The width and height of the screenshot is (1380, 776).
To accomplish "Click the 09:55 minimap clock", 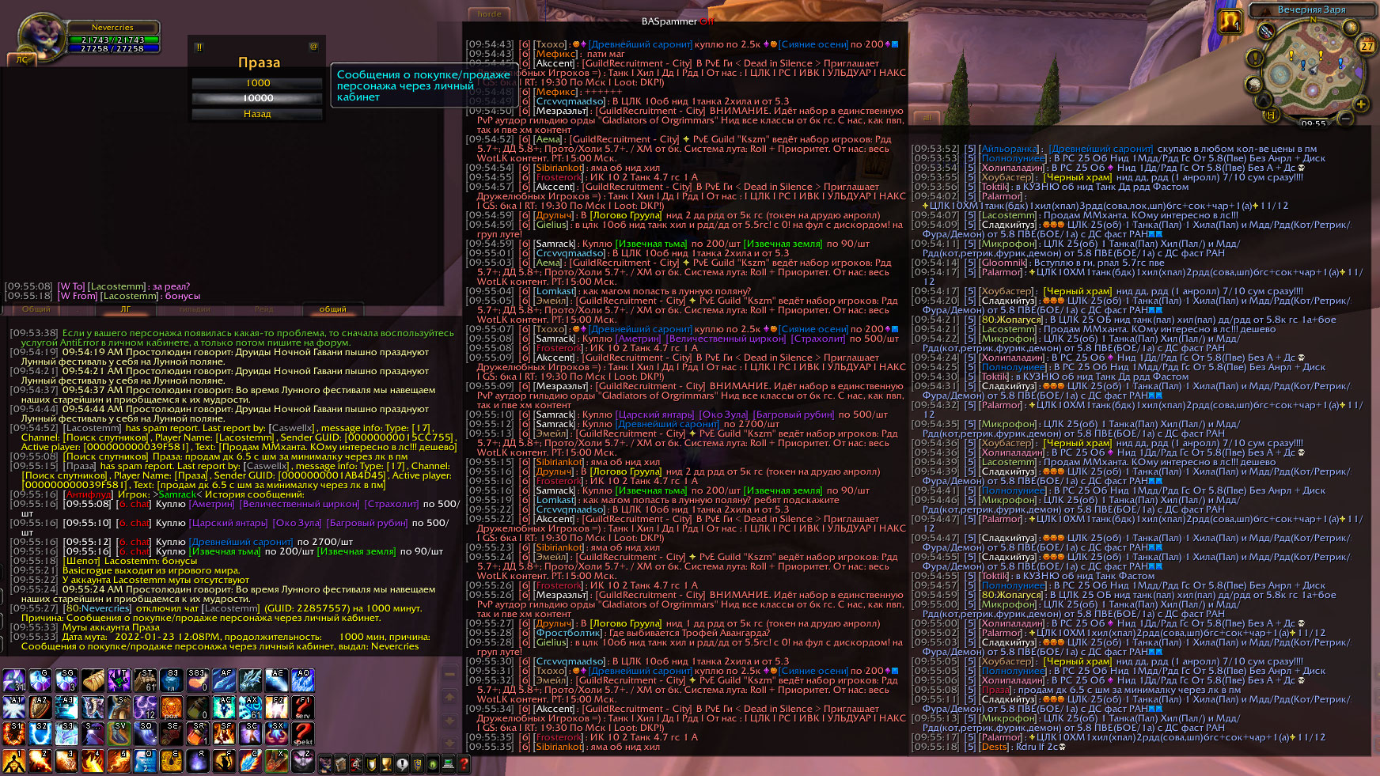I will (1313, 123).
